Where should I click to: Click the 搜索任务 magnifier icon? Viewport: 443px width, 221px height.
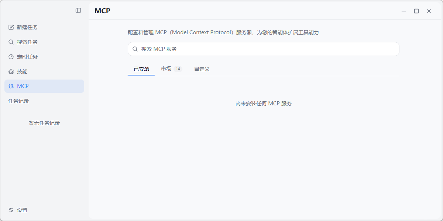point(11,42)
